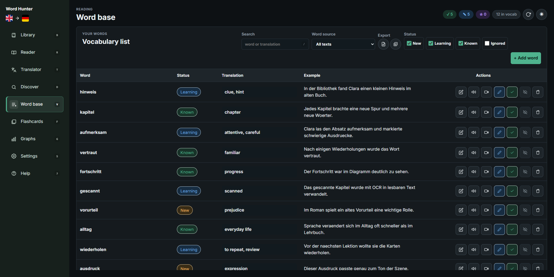Viewport: 554px width, 277px height.
Task: Ignore the aufmerksam word
Action: (x=525, y=132)
